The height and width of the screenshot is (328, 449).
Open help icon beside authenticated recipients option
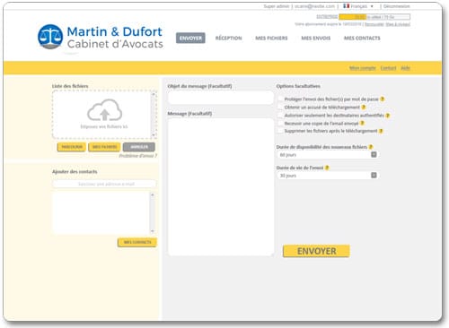(388, 116)
